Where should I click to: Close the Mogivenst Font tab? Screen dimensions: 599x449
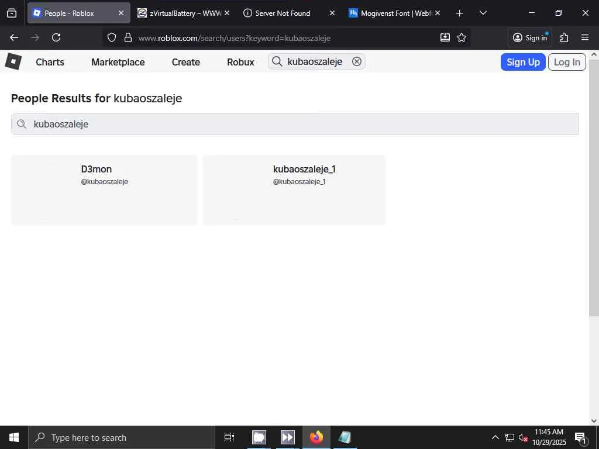coord(438,13)
